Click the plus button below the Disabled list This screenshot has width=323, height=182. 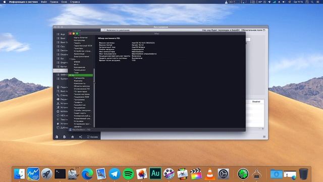pos(263,128)
